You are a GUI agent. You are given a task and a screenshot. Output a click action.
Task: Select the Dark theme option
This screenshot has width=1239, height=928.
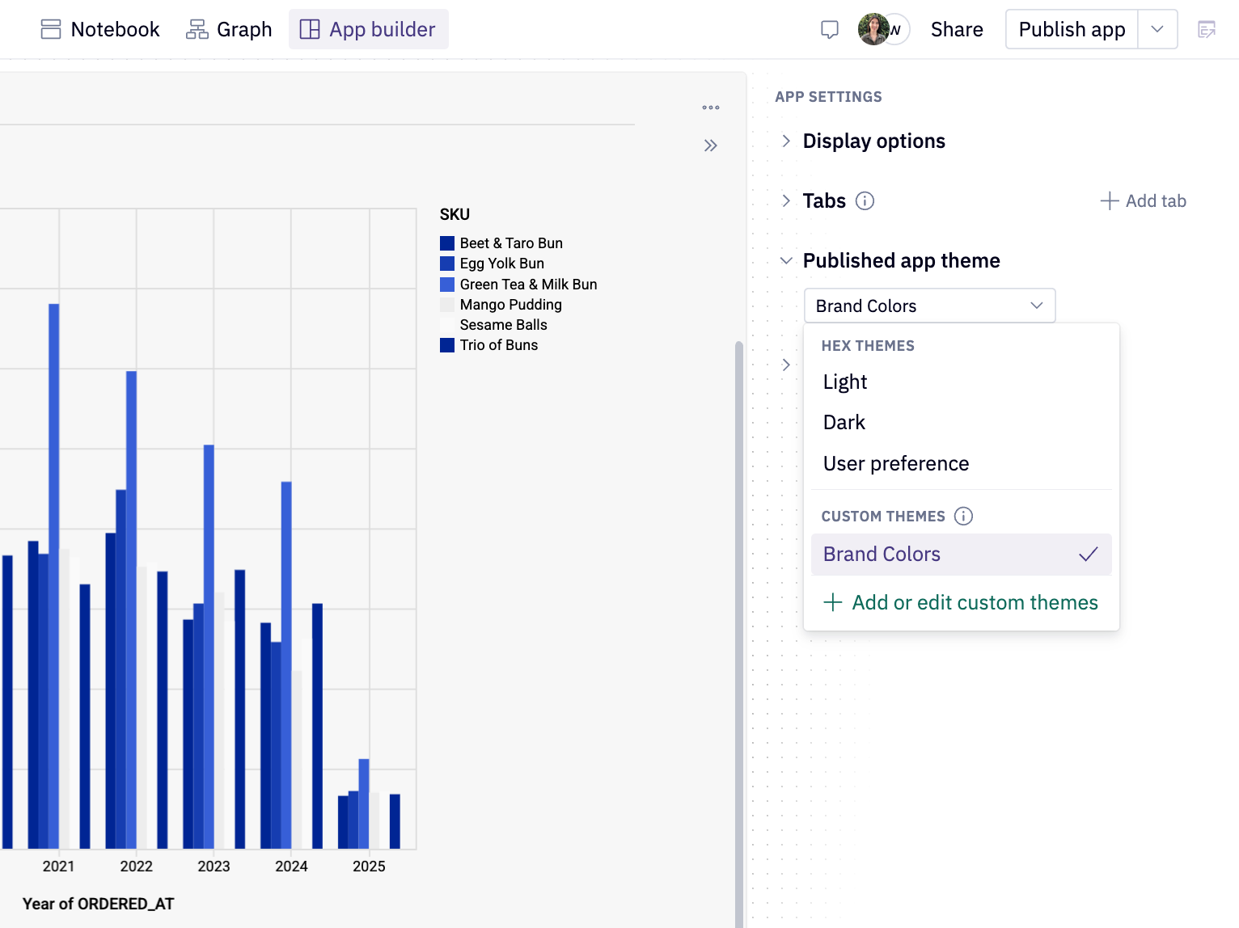[844, 423]
